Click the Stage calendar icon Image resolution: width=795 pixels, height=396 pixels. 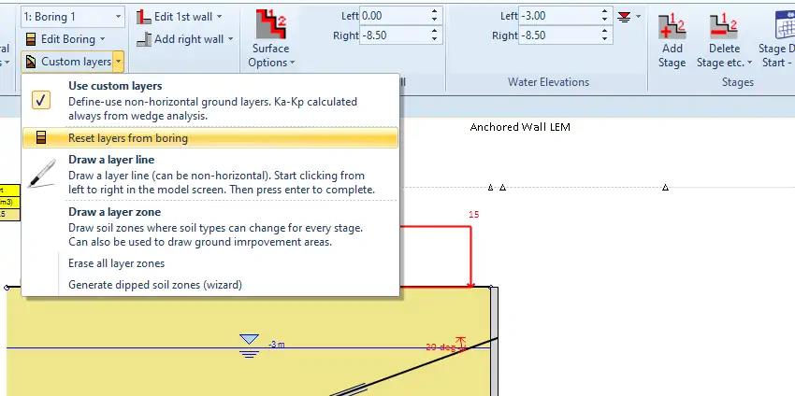click(785, 25)
